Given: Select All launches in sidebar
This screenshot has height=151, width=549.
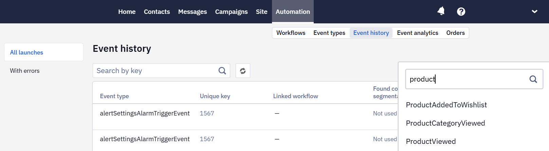Looking at the screenshot, I should (x=44, y=52).
